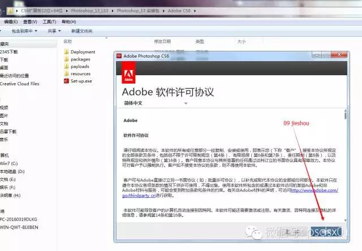Open the (E:) drive in the sidebar
This screenshot has height=251, width=362.
[x=8, y=179]
